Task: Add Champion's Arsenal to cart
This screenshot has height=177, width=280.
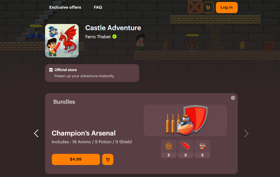Action: click(108, 159)
